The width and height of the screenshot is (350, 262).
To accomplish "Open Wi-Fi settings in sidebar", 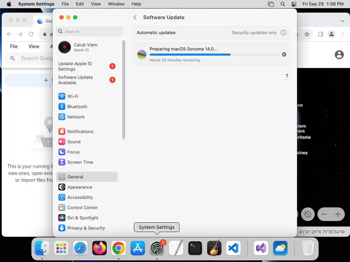I will point(86,96).
